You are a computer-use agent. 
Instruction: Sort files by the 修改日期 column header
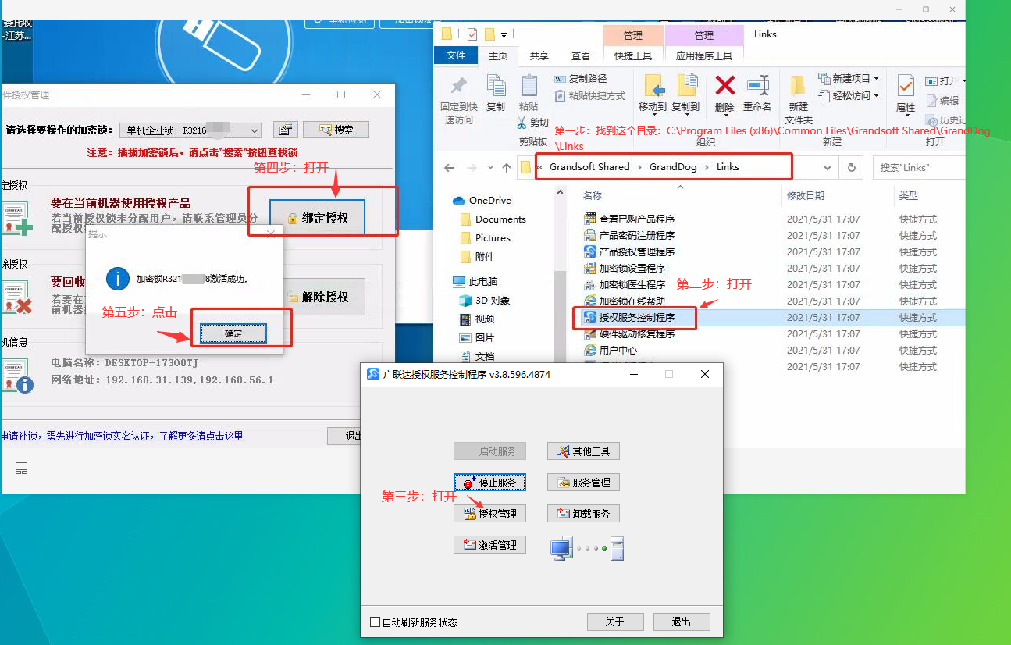coord(806,196)
